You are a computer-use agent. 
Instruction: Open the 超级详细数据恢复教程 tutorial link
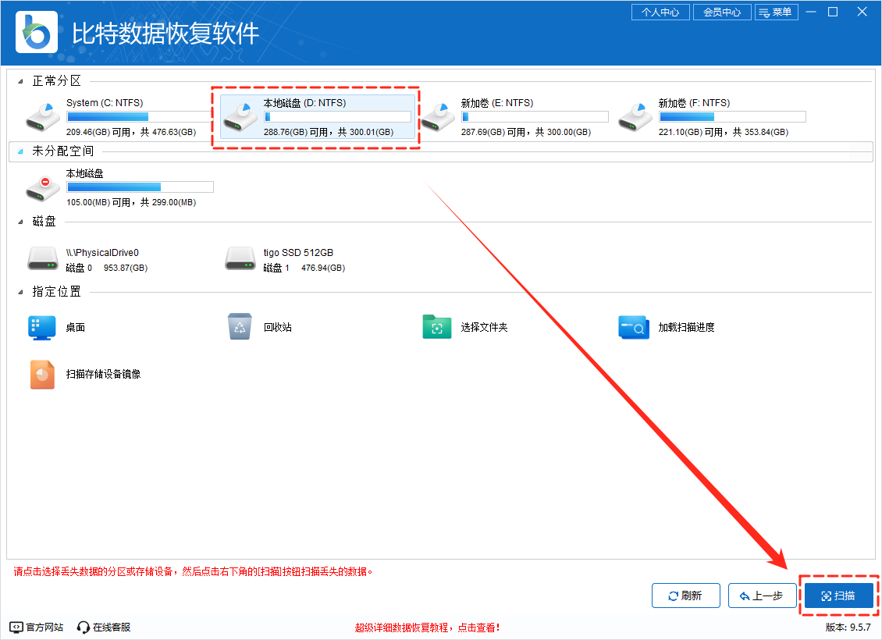click(x=427, y=628)
